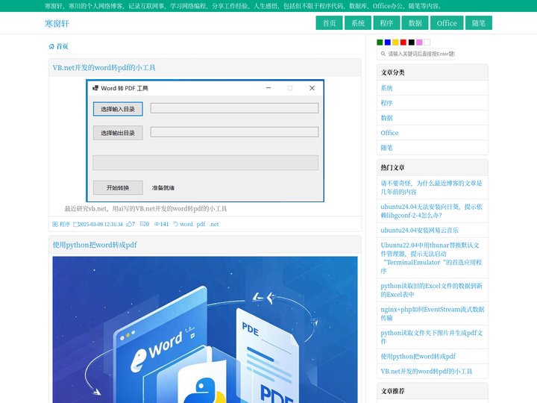
Task: Click the post summary 最近研究vb.net text
Action: click(145, 209)
